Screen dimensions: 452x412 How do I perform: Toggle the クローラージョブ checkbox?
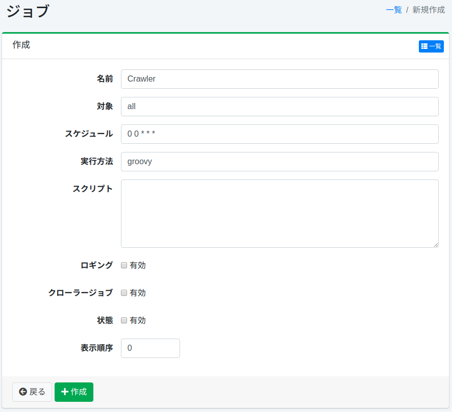click(124, 293)
